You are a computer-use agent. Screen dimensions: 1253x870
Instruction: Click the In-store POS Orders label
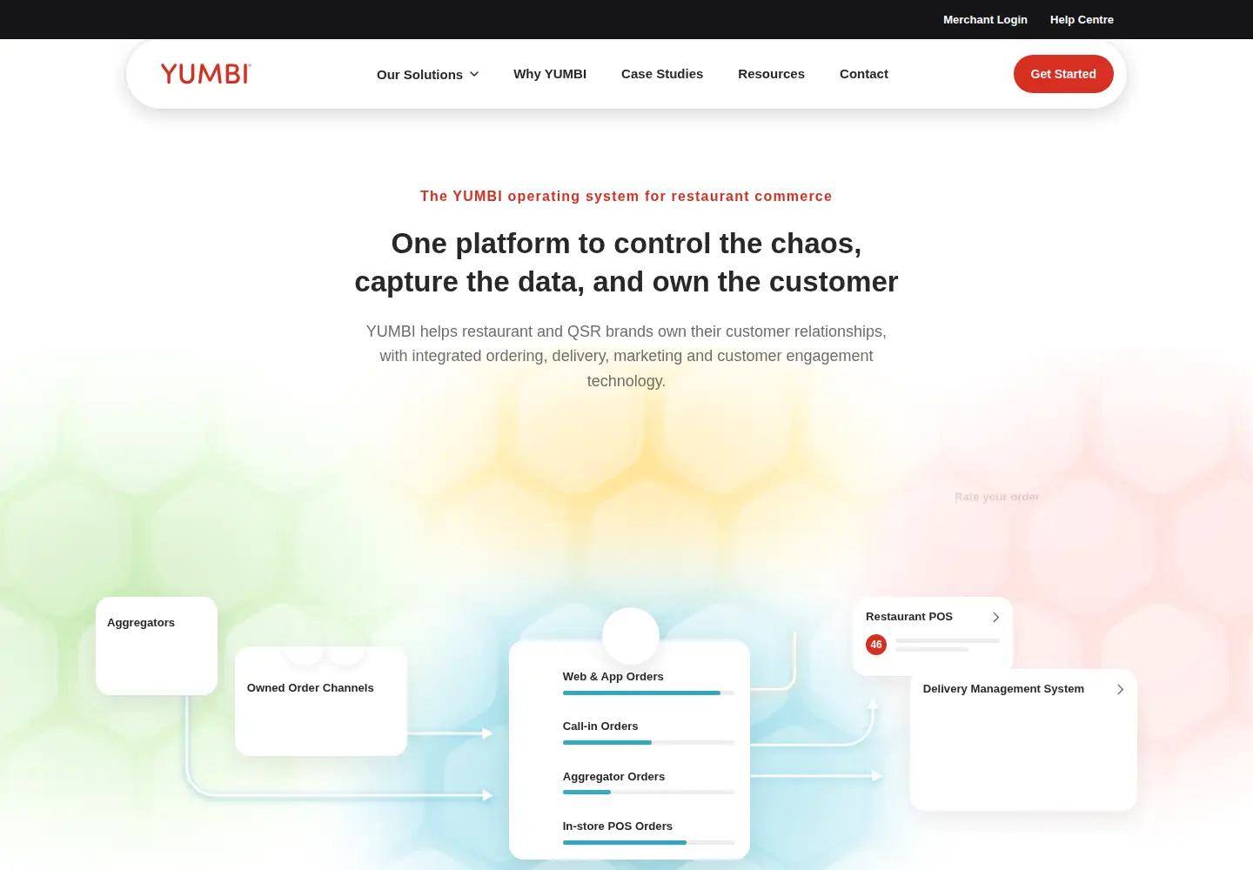coord(618,826)
